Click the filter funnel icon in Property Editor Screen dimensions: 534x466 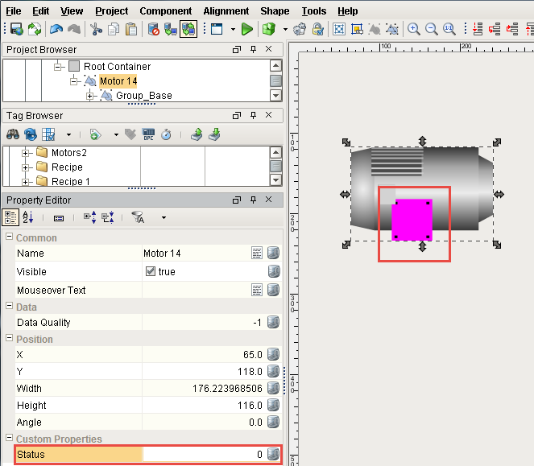pyautogui.click(x=138, y=217)
